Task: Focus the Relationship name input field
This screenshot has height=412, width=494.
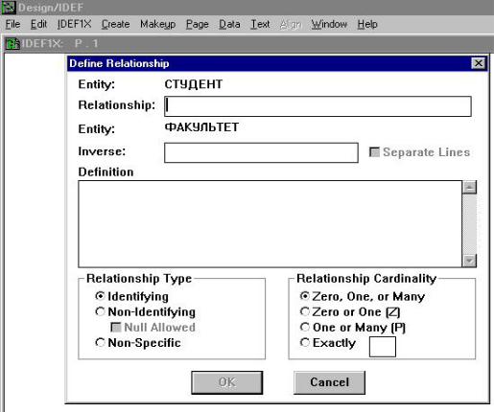Action: point(318,106)
